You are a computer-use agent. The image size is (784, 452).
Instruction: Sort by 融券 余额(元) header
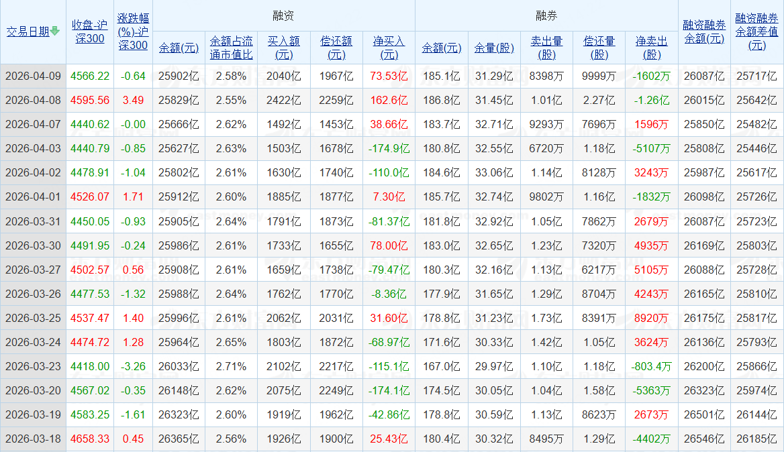click(442, 48)
